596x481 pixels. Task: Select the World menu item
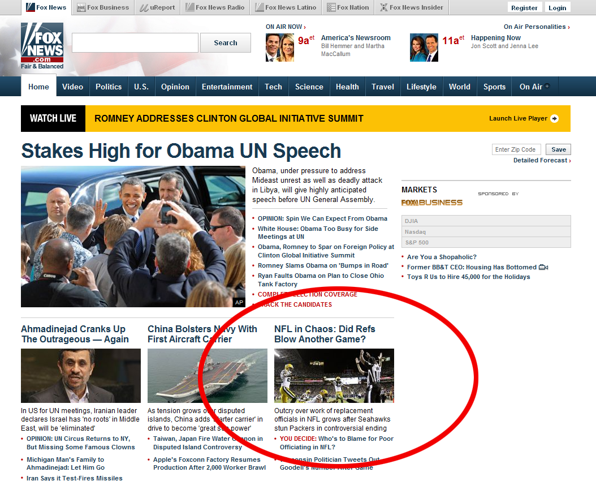click(x=460, y=87)
